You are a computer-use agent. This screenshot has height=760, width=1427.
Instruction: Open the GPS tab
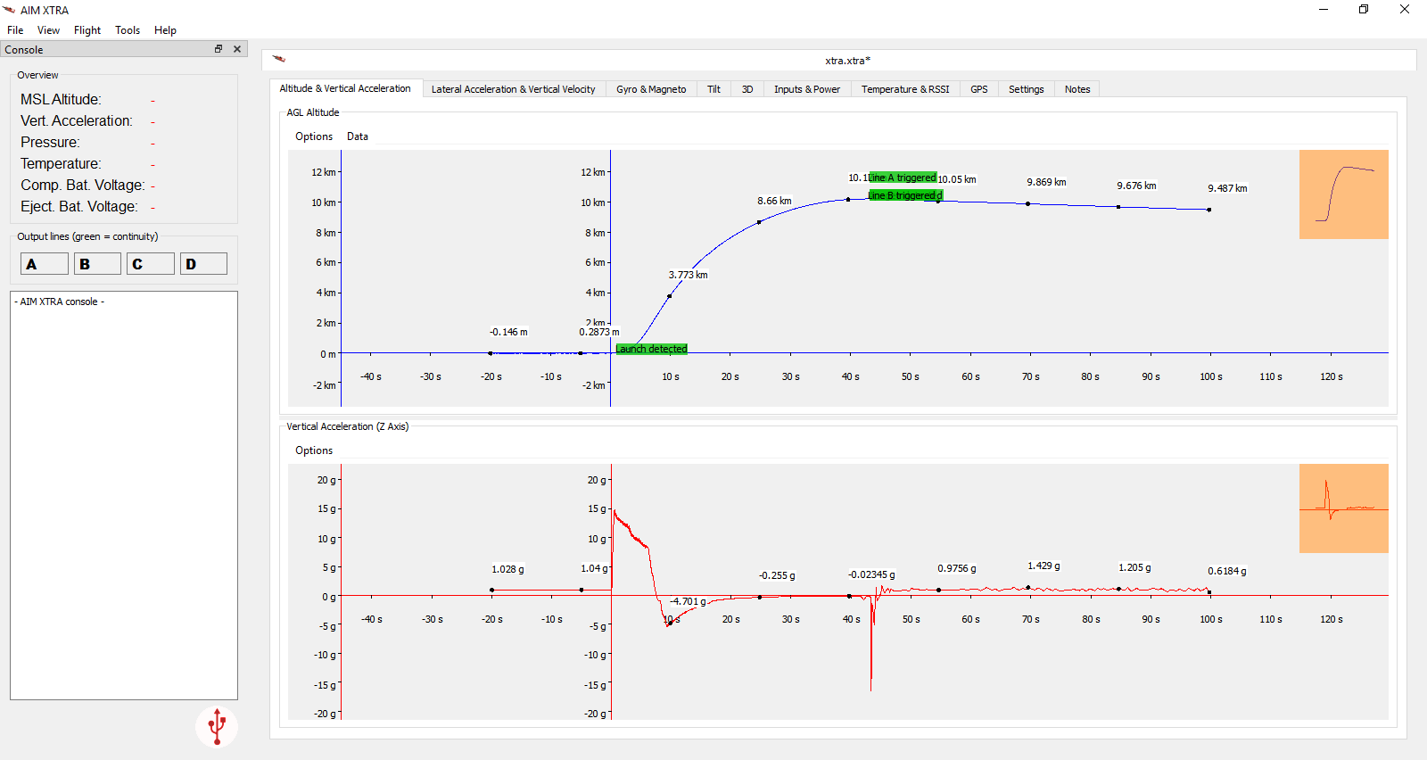click(x=979, y=89)
